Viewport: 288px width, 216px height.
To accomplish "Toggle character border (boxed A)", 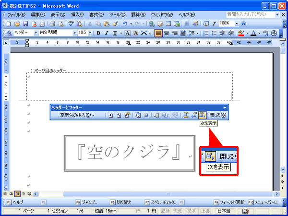I will [x=128, y=33].
